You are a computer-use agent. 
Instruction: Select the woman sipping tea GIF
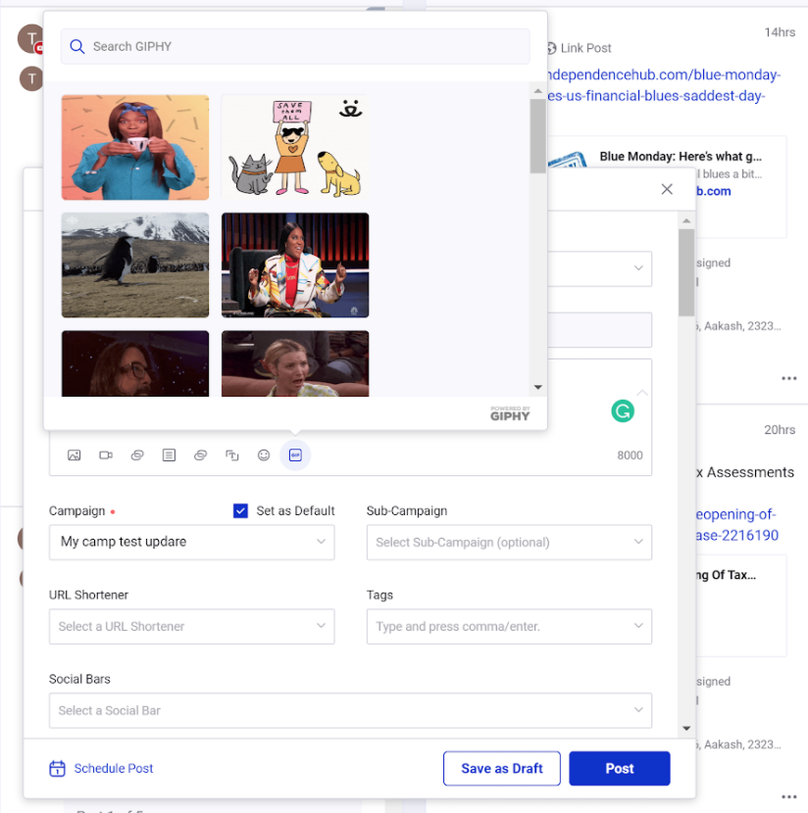135,147
